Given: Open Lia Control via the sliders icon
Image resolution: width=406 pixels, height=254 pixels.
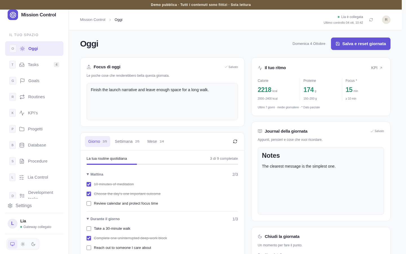Looking at the screenshot, I should point(21,177).
